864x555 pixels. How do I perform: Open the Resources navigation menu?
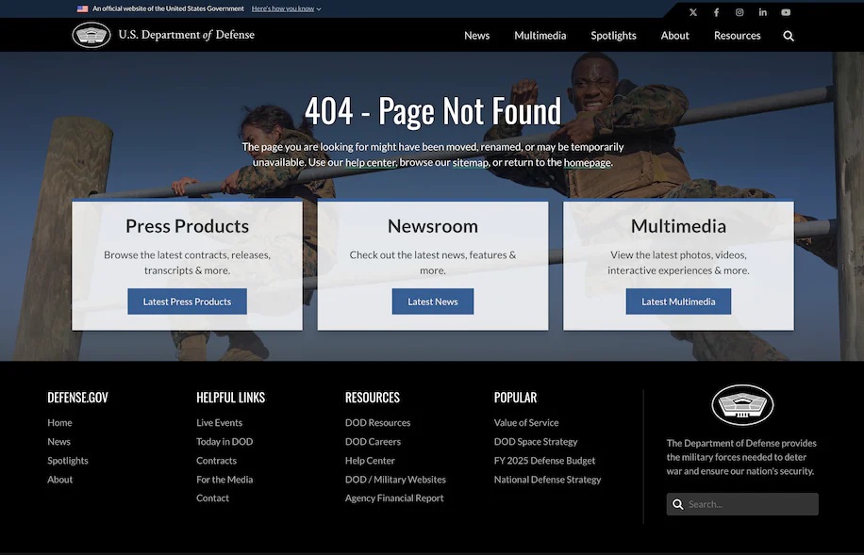point(737,36)
